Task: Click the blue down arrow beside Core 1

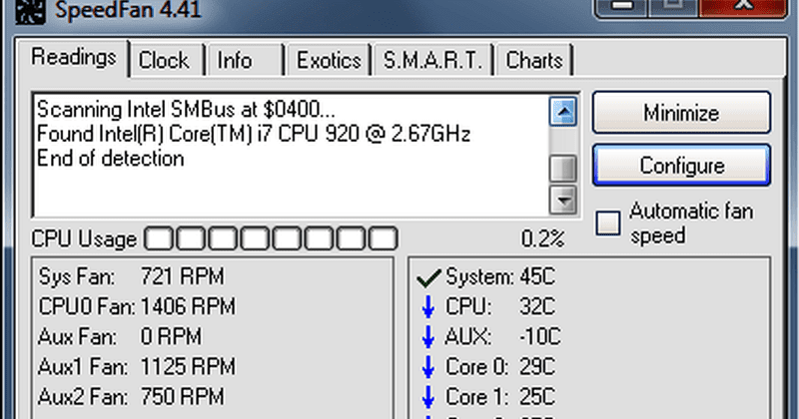Action: (x=428, y=397)
